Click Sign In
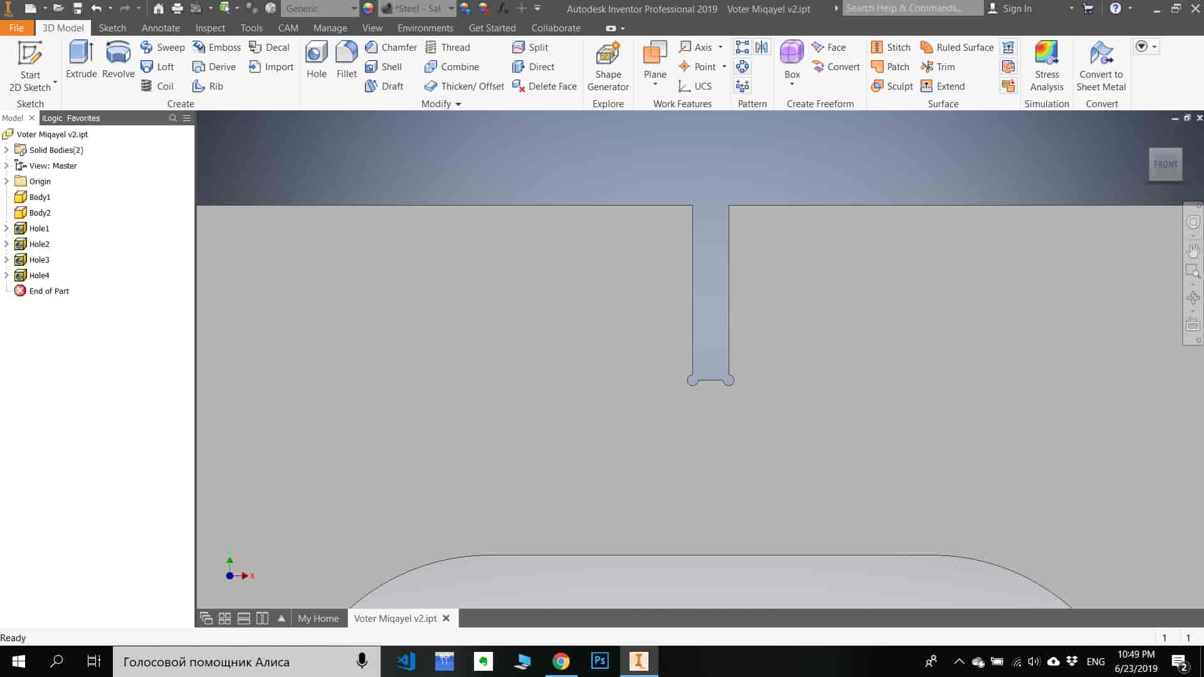This screenshot has height=677, width=1204. click(x=1016, y=8)
